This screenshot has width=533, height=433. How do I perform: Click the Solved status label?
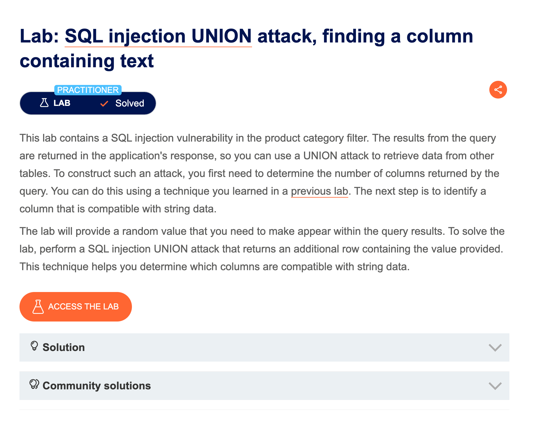click(x=130, y=104)
